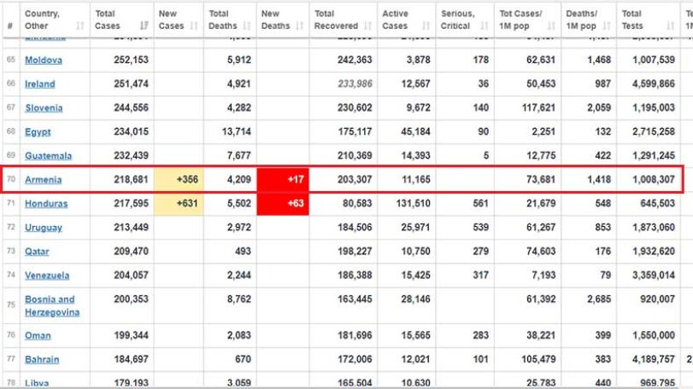
Task: Select Uruguay total cases 213,449
Action: tap(131, 227)
